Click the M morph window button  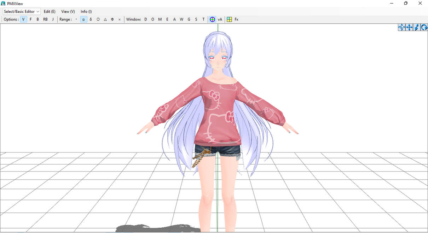click(160, 19)
